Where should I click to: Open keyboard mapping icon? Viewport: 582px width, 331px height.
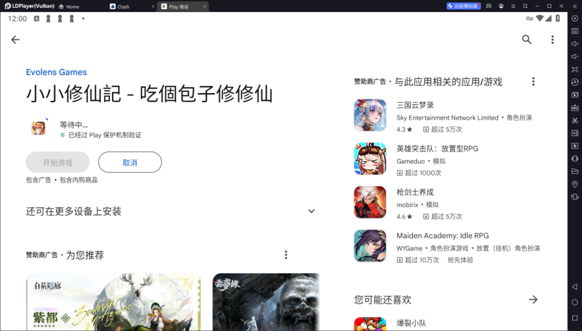pyautogui.click(x=575, y=31)
